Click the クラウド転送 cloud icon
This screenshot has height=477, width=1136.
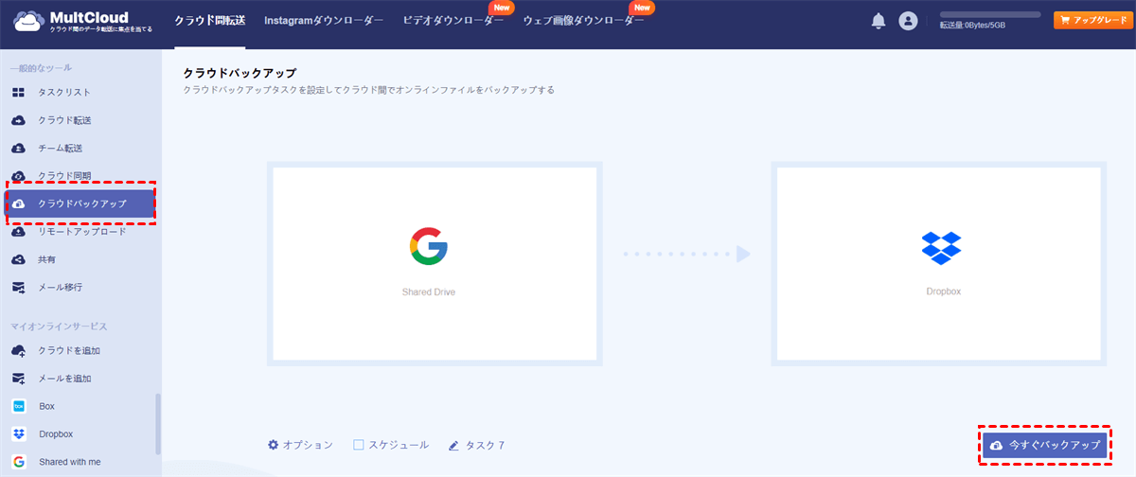(18, 120)
